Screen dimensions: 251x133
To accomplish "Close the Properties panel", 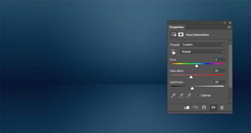I will click(230, 23).
